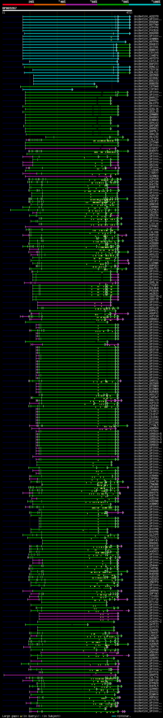163x718 pixels.
Task: Select hit label UniRef100_Q33A42
Action: [146, 78]
